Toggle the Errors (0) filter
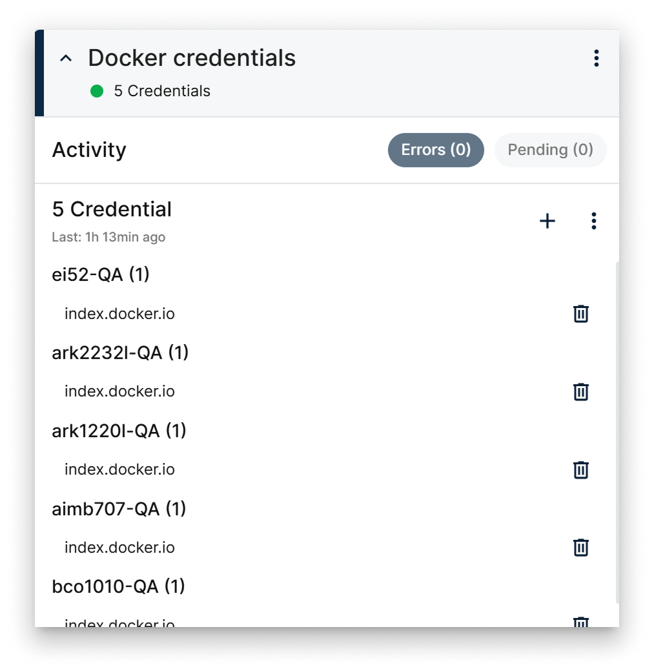This screenshot has height=669, width=654. (435, 150)
